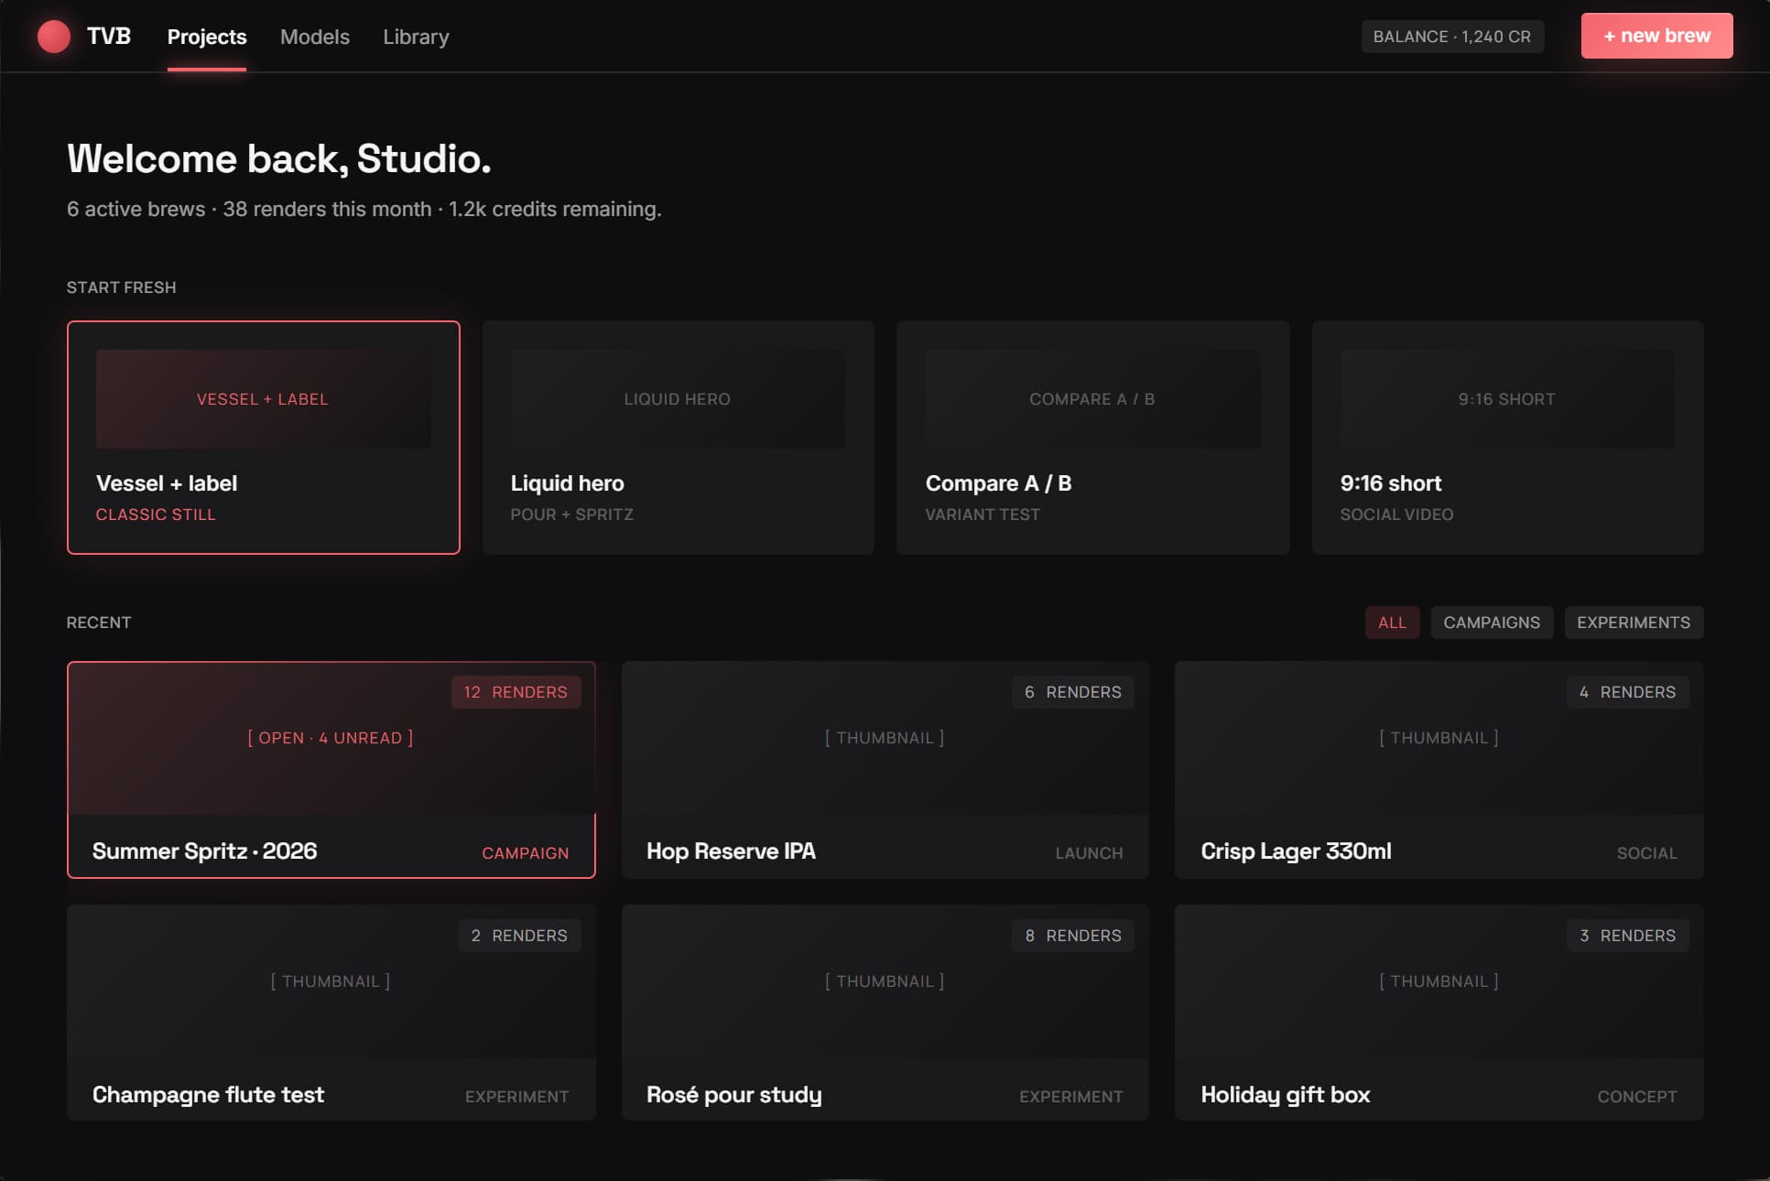1770x1181 pixels.
Task: Click the Welcome back, Studio heading
Action: (279, 159)
